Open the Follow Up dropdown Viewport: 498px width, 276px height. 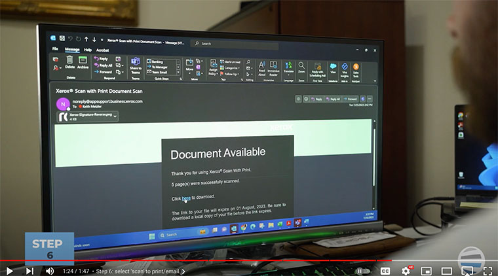pos(229,74)
